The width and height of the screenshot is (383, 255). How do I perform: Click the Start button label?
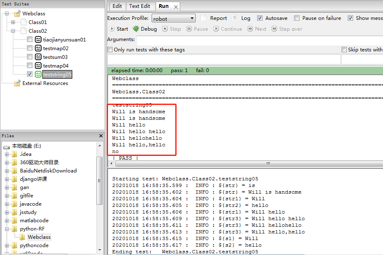pos(123,29)
